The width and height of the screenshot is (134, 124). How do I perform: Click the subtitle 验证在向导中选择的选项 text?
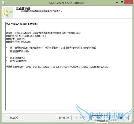[41, 11]
